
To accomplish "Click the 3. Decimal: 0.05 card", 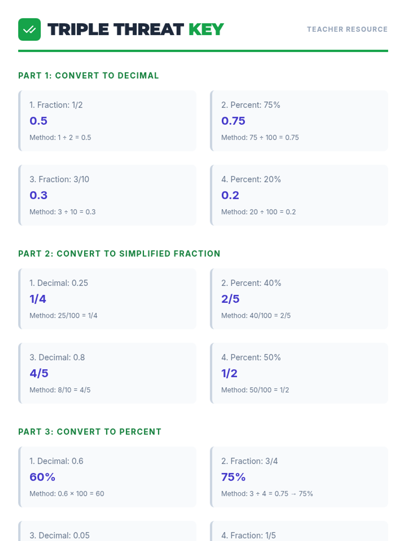I will tap(108, 533).
